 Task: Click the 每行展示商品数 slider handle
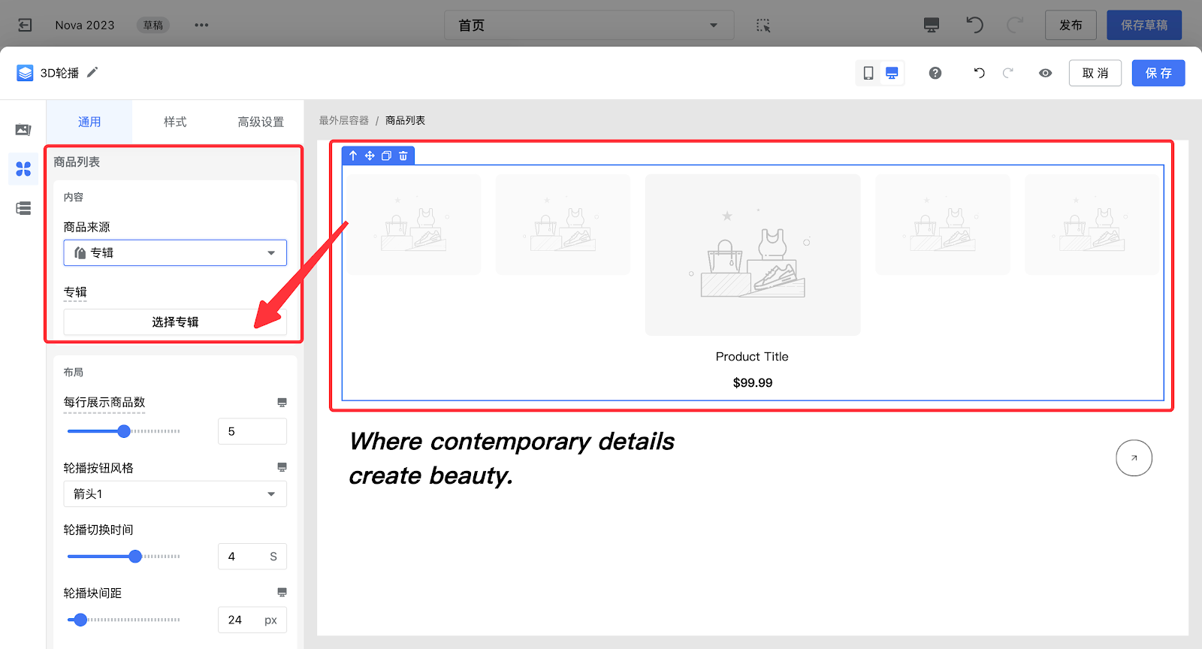tap(124, 431)
